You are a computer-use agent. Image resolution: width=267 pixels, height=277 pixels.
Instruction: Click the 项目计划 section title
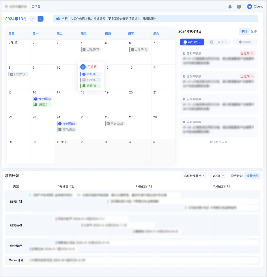pos(12,176)
